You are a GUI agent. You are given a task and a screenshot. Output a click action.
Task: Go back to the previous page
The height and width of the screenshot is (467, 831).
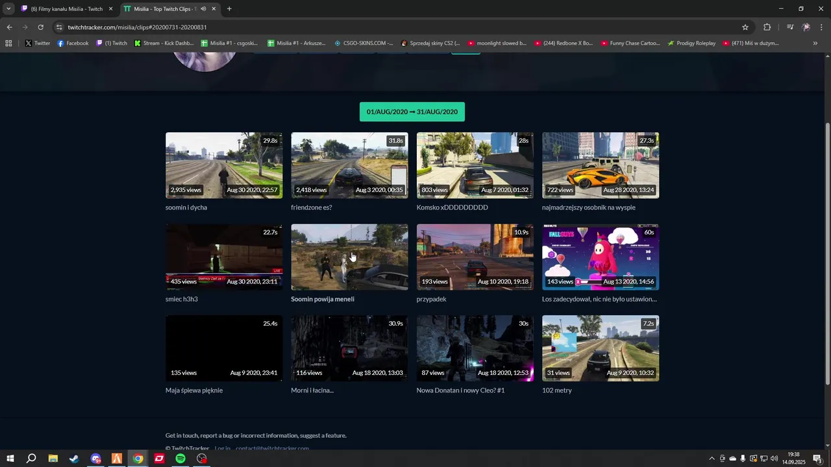[9, 27]
